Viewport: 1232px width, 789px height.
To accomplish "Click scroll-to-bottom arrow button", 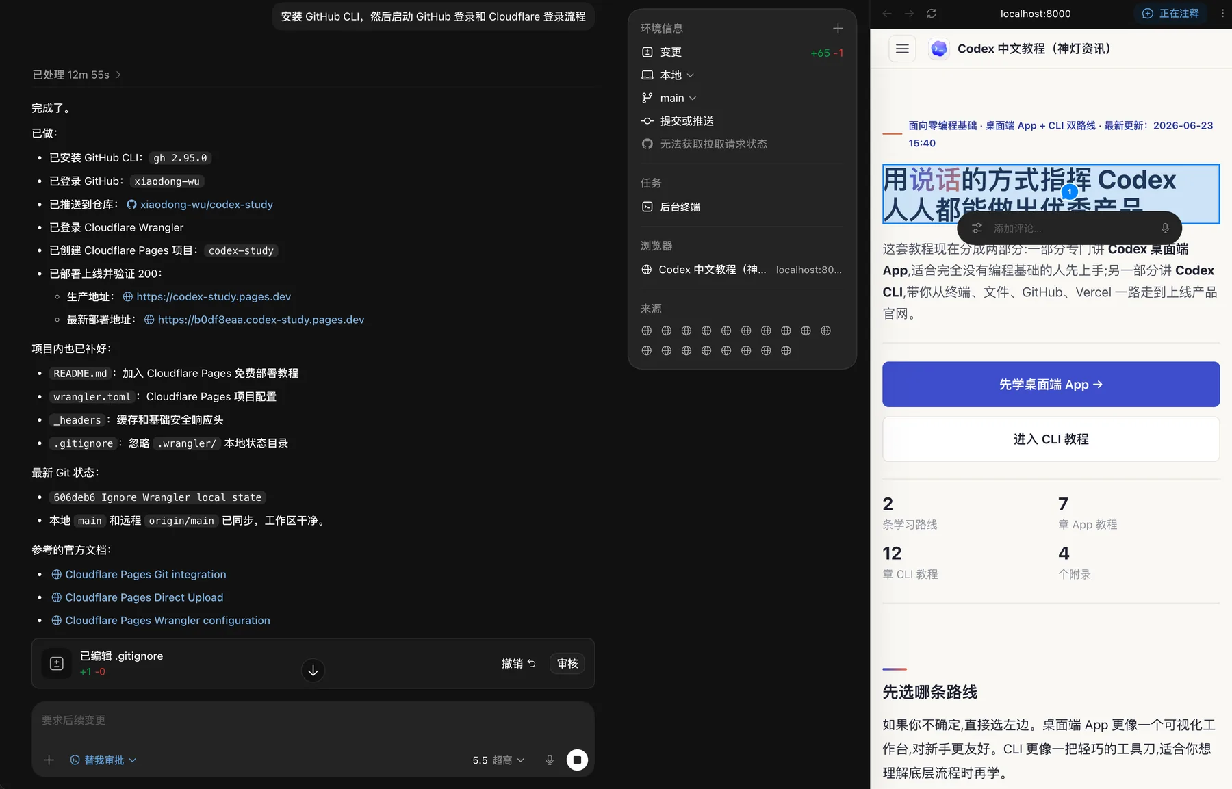I will pyautogui.click(x=313, y=671).
